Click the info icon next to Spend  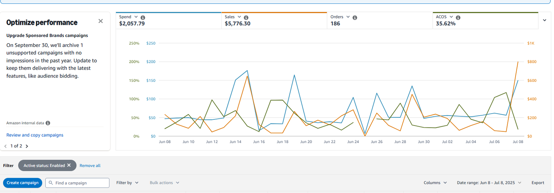(143, 18)
